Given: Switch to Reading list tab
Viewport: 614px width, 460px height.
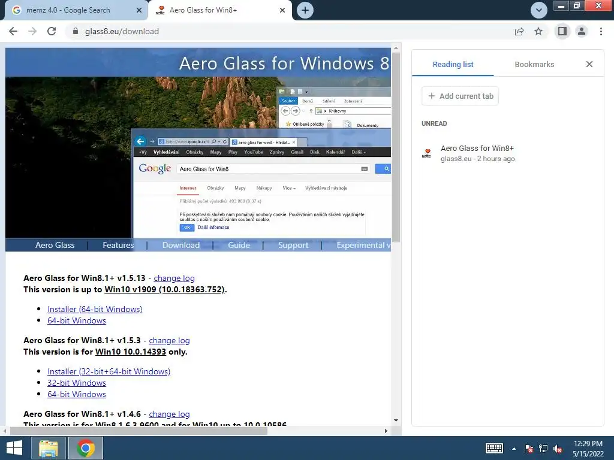Looking at the screenshot, I should 453,65.
